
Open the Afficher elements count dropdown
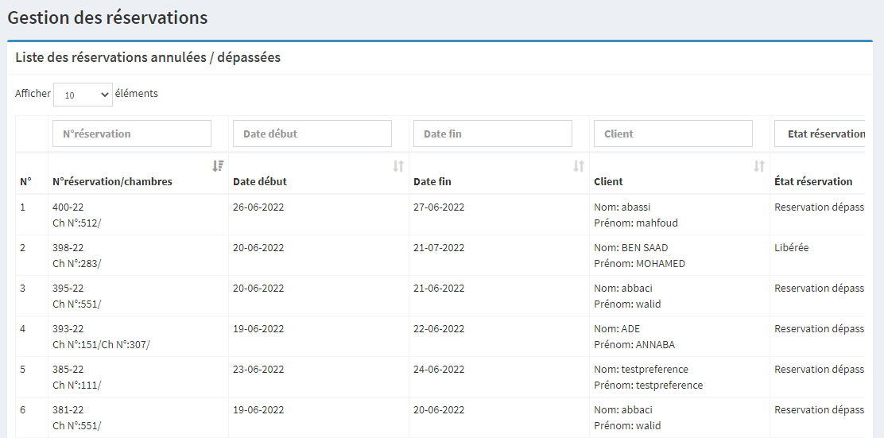coord(83,95)
